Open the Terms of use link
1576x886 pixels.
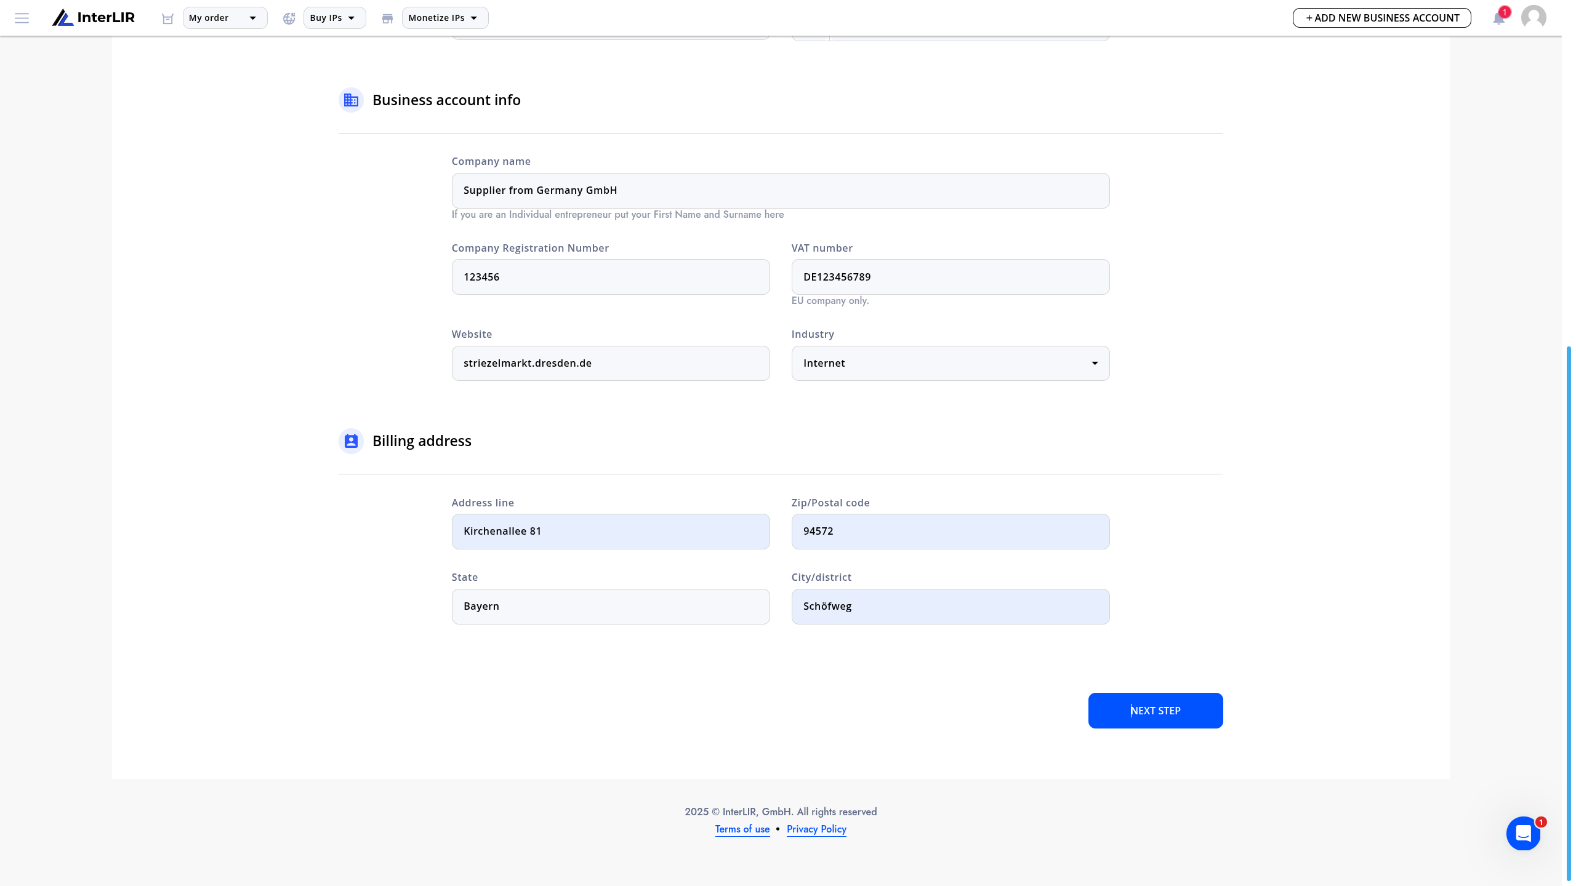click(742, 829)
